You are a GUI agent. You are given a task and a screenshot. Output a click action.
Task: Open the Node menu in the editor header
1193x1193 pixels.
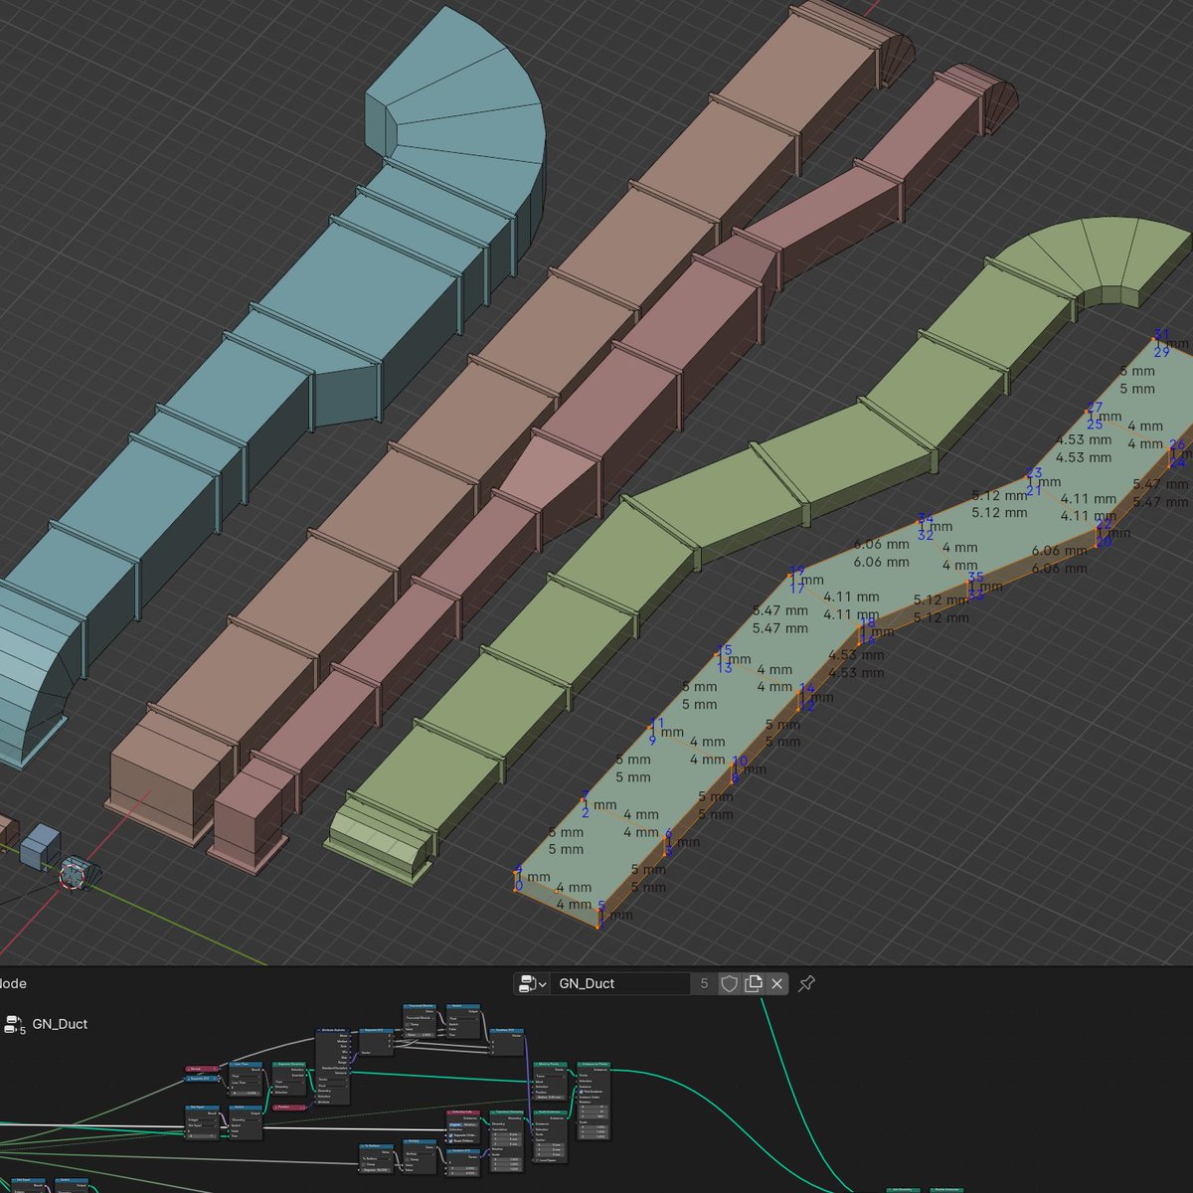click(12, 984)
